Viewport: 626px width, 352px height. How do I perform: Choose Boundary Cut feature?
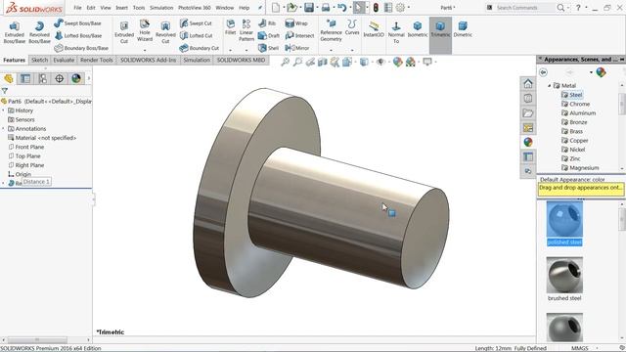[200, 48]
